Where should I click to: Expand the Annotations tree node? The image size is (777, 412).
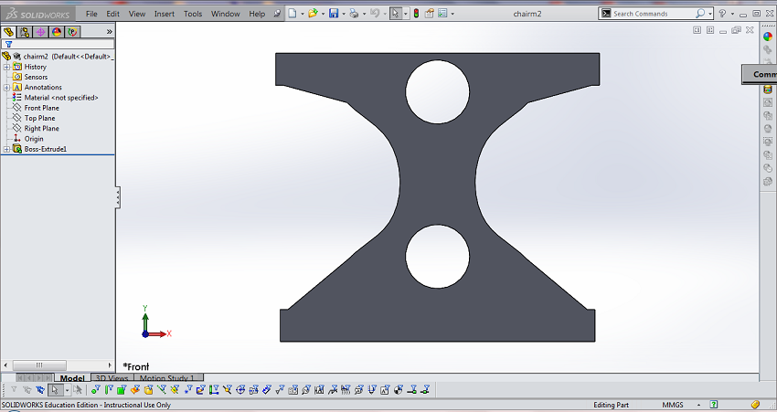pos(6,88)
